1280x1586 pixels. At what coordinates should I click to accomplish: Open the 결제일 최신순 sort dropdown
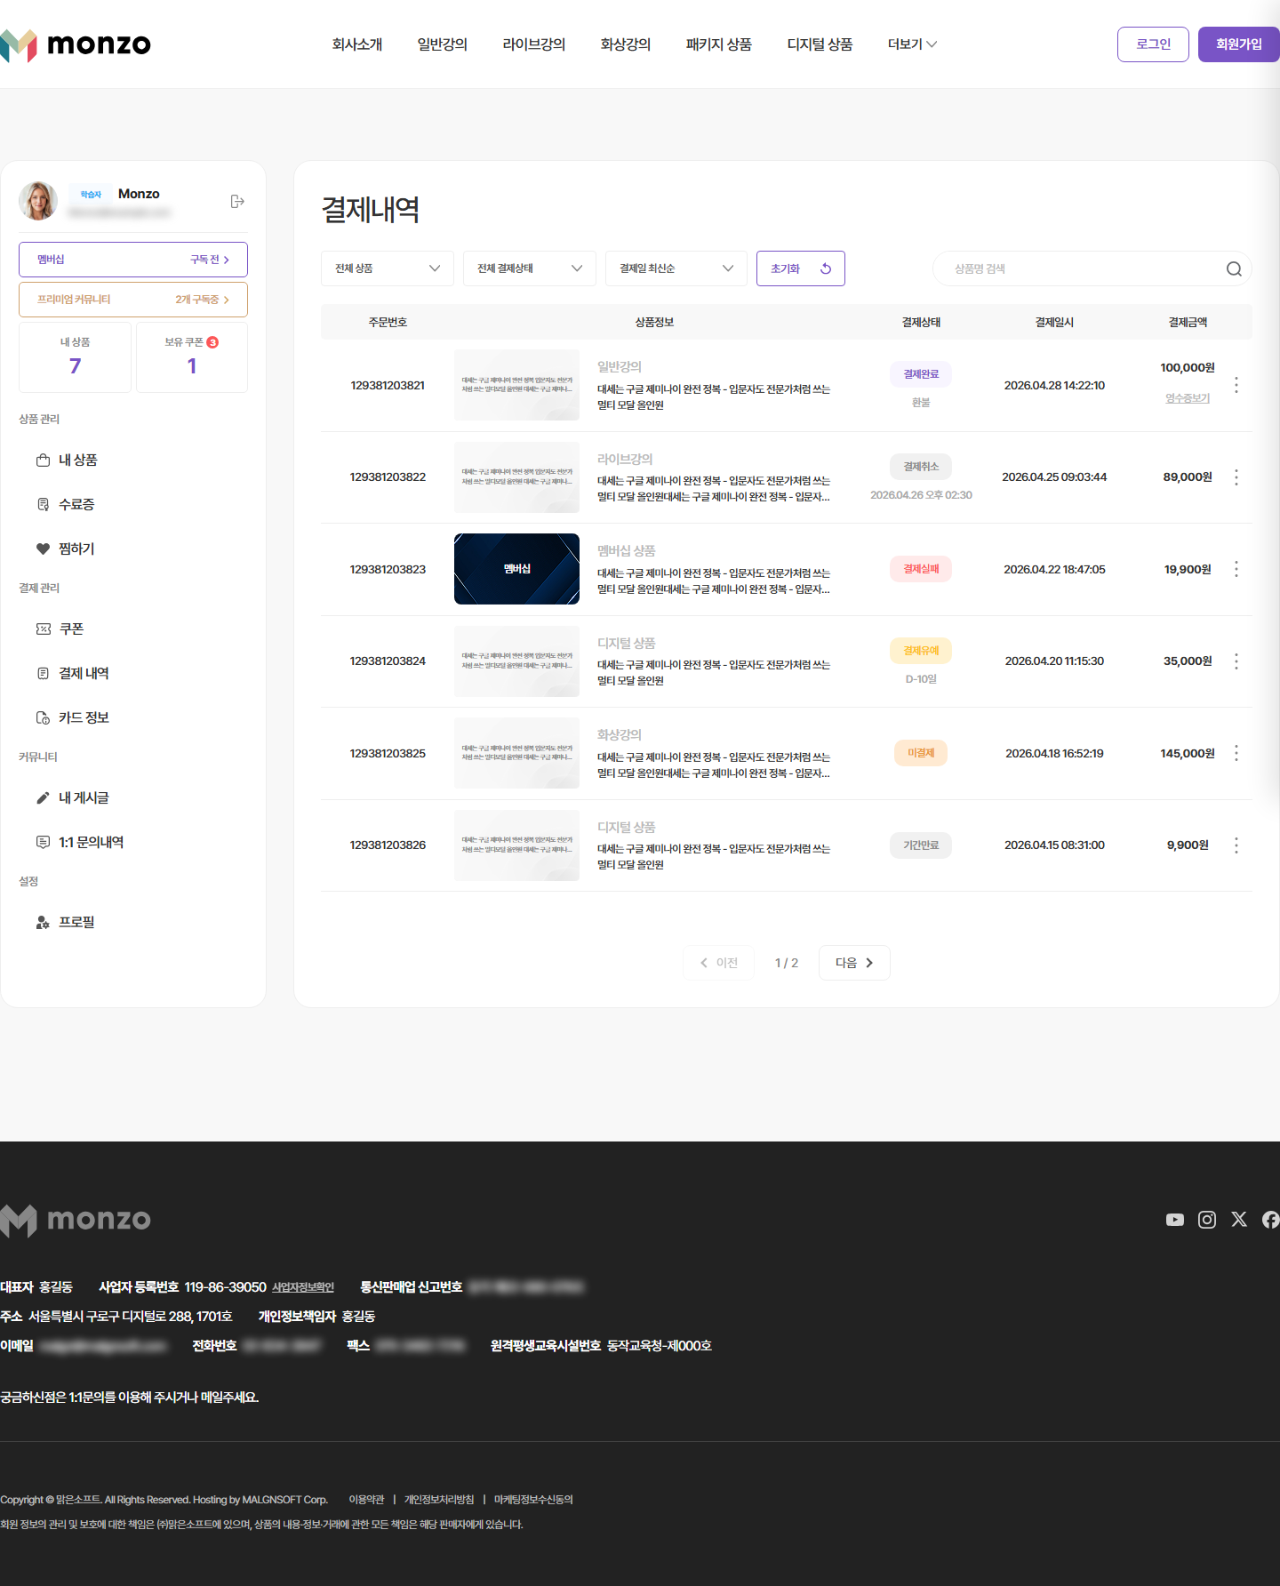pos(676,268)
